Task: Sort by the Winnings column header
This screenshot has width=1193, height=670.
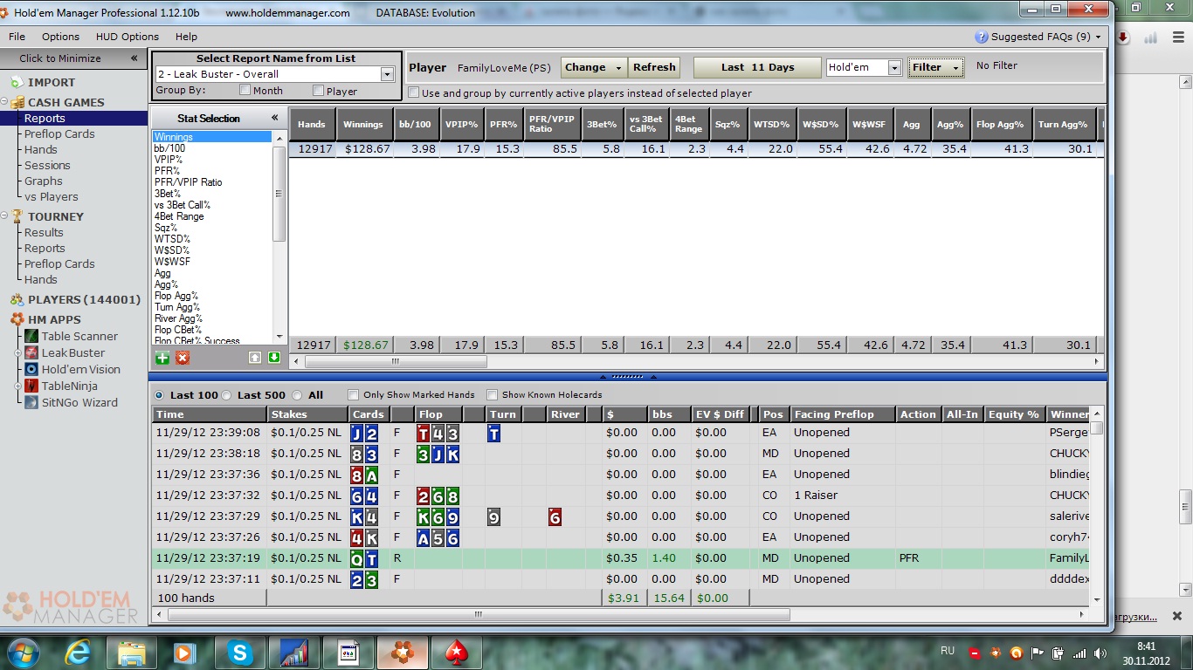Action: [x=362, y=124]
